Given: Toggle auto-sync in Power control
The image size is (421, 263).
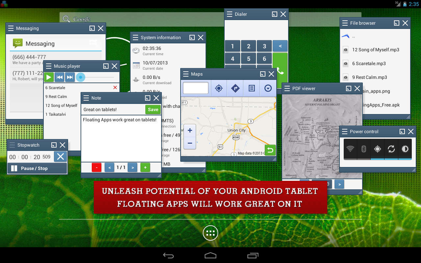Looking at the screenshot, I should pyautogui.click(x=391, y=150).
